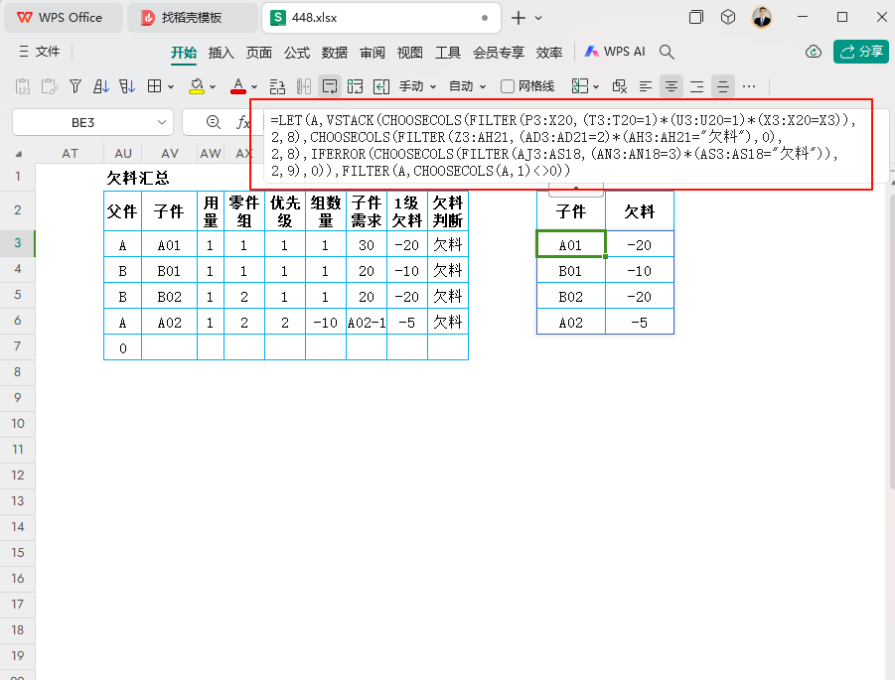This screenshot has height=680, width=895.
Task: Select cell containing B02 in the right-hand table
Action: [x=571, y=297]
